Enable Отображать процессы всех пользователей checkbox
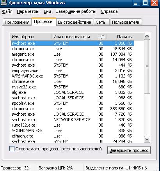The height and width of the screenshot is (171, 160). pos(12,149)
